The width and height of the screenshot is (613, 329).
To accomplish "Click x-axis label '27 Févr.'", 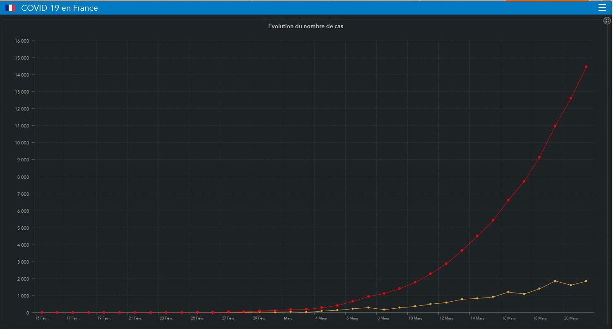I will (x=228, y=318).
